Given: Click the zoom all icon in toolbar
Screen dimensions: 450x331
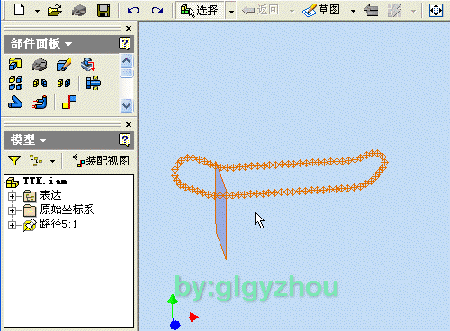Looking at the screenshot, I should coord(436,11).
